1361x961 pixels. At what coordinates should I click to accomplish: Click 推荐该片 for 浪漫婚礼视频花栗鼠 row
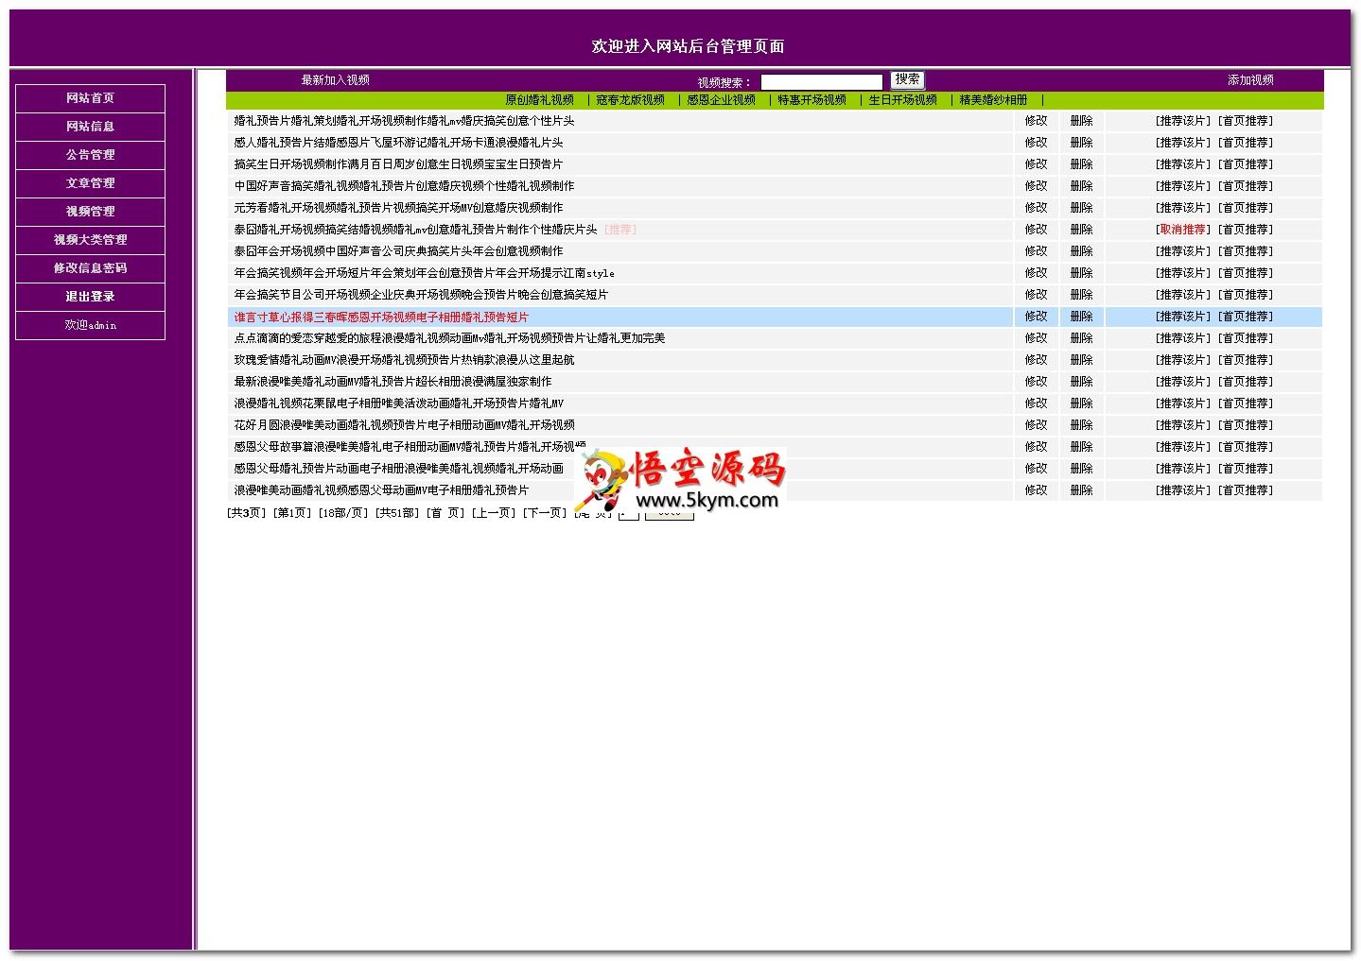[1182, 403]
